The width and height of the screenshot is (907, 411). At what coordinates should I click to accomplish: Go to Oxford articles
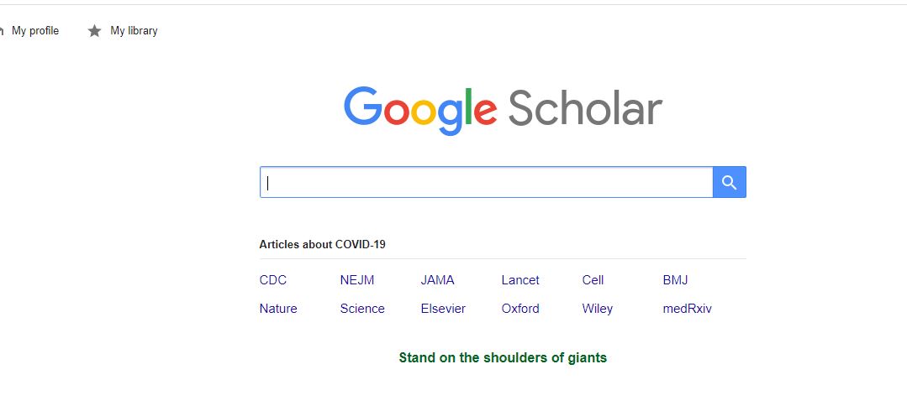(520, 309)
